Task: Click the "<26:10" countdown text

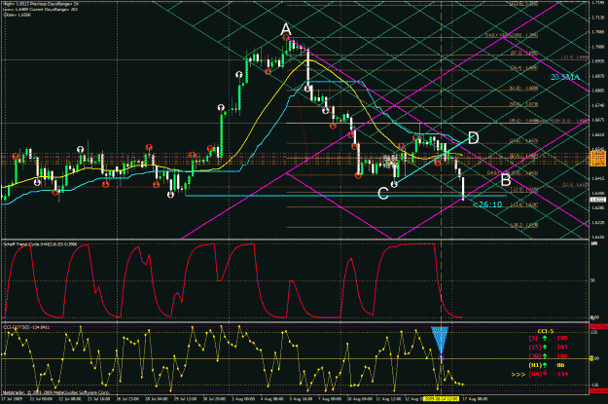Action: pyautogui.click(x=487, y=204)
